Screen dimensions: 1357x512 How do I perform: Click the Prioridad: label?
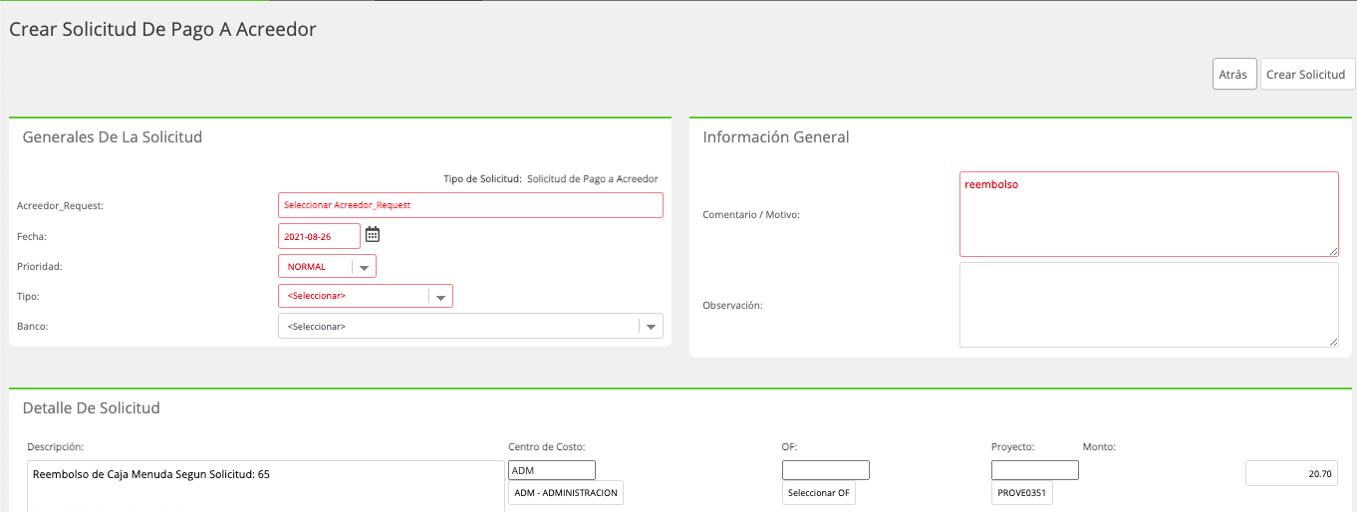click(x=40, y=267)
